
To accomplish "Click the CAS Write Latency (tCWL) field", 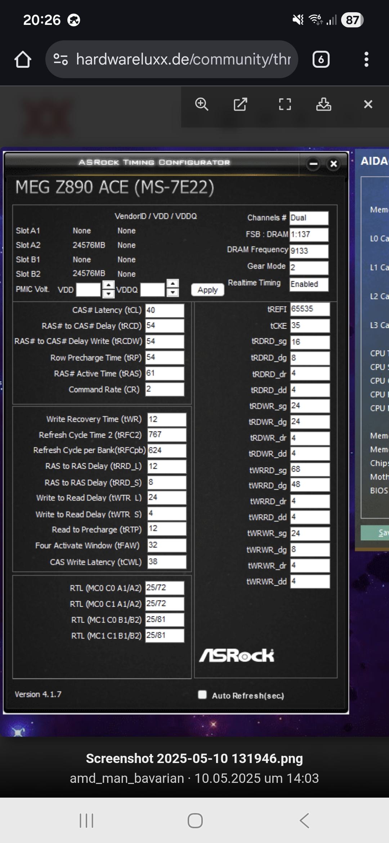I will click(167, 562).
